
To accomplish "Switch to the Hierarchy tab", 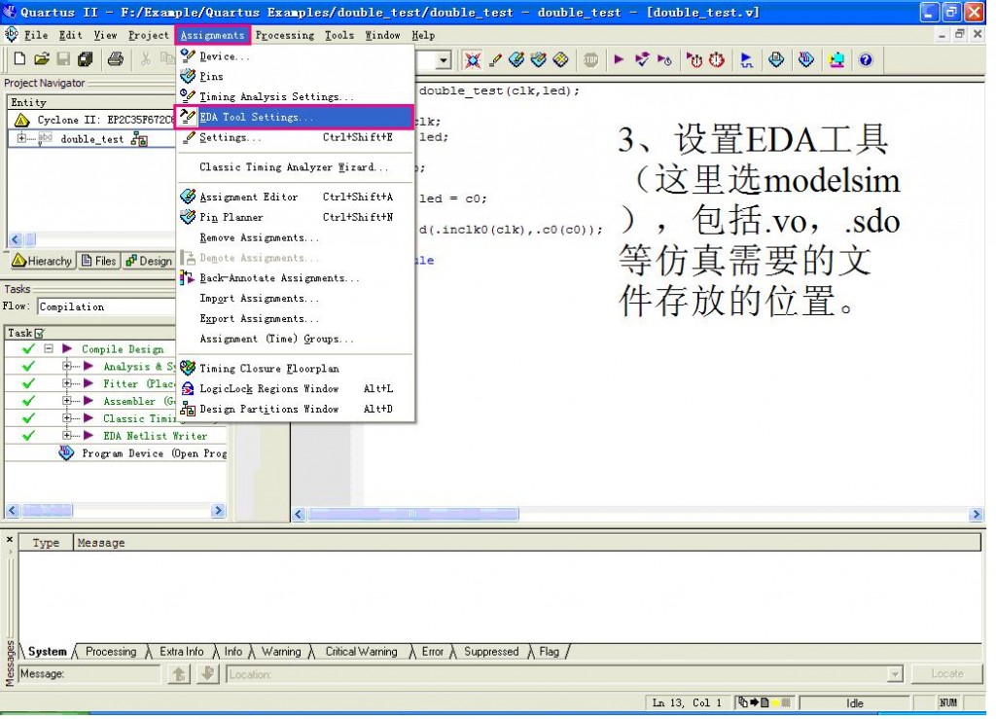I will pos(42,263).
